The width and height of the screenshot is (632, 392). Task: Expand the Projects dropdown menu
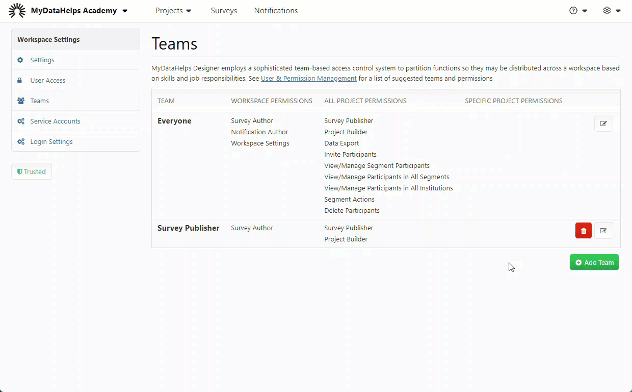coord(173,11)
